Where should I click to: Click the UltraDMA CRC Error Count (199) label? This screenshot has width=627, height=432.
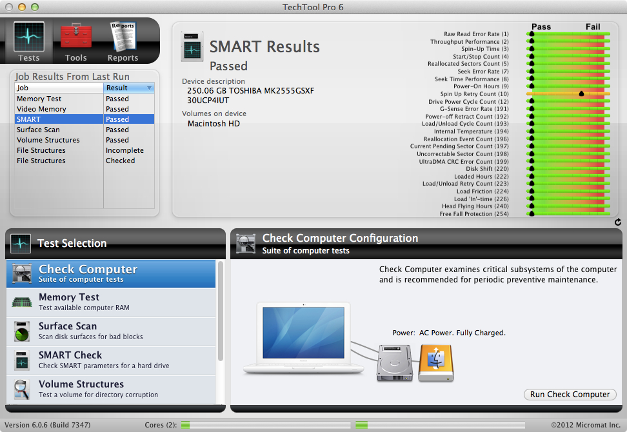click(x=464, y=161)
